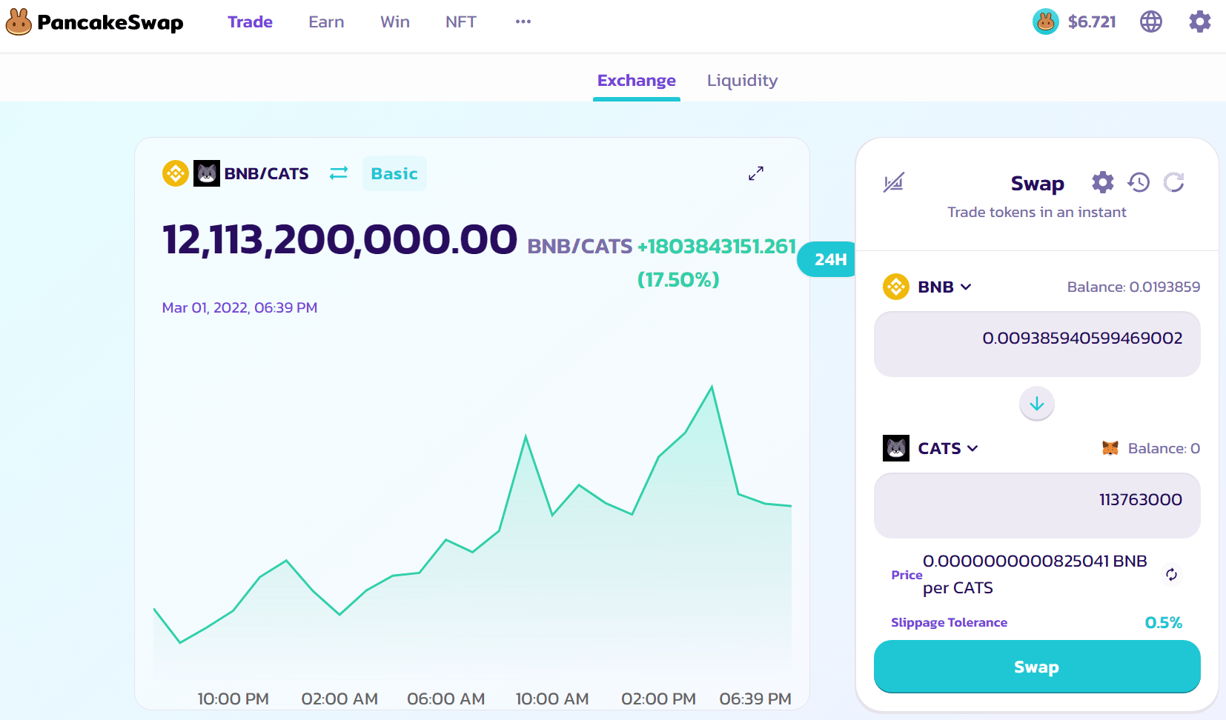Switch to the Liquidity tab
This screenshot has height=720, width=1226.
point(742,80)
